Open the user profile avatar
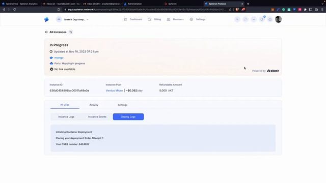Image resolution: width=326 pixels, height=183 pixels. tap(279, 19)
